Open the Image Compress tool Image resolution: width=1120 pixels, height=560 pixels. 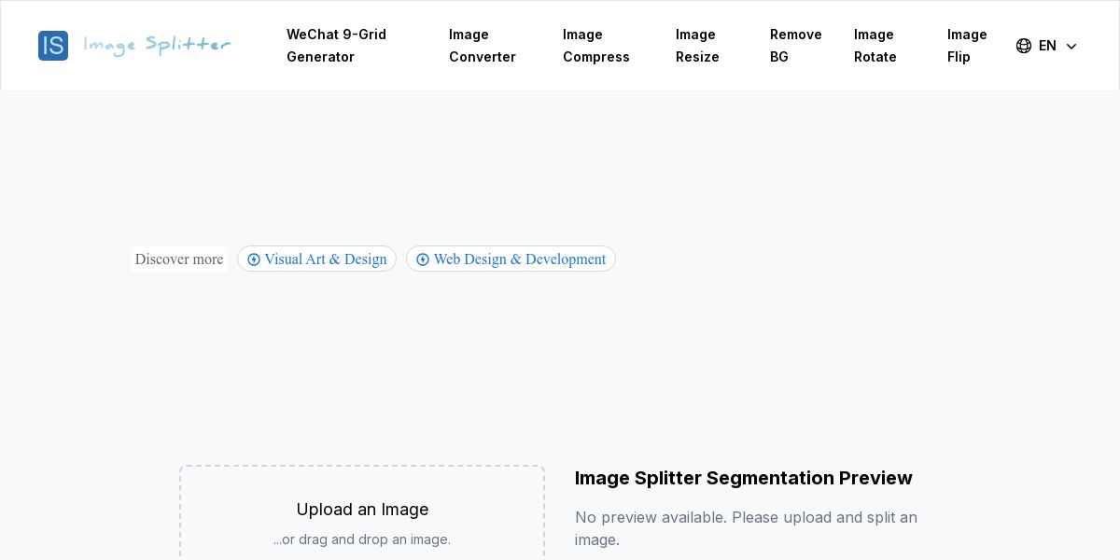(x=595, y=46)
